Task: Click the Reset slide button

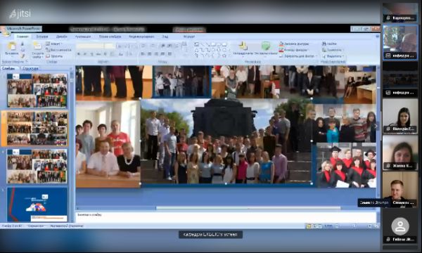Action: [x=58, y=50]
